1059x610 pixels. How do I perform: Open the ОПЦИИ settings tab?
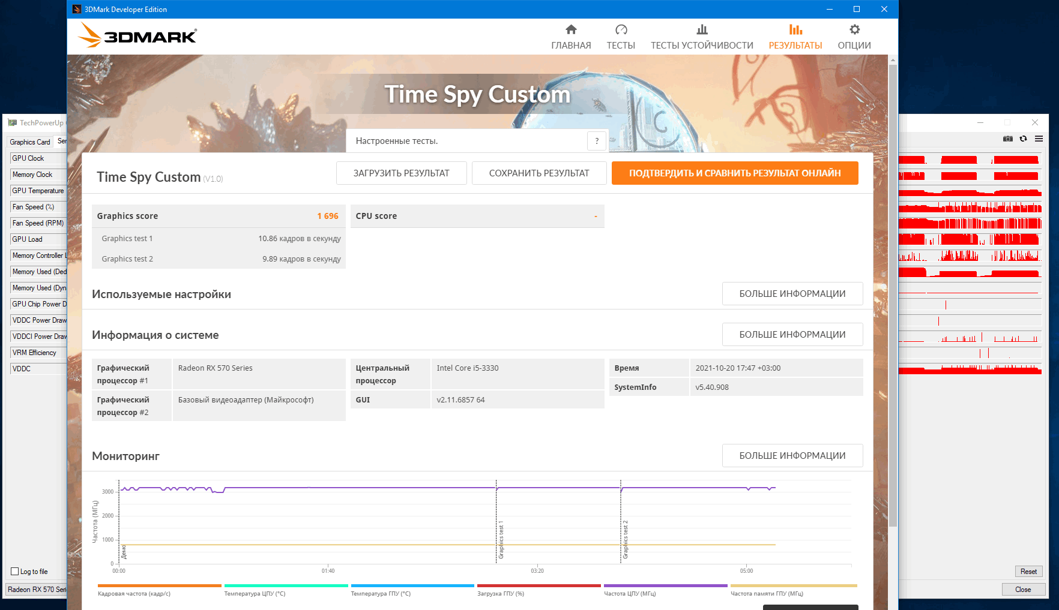[x=854, y=37]
